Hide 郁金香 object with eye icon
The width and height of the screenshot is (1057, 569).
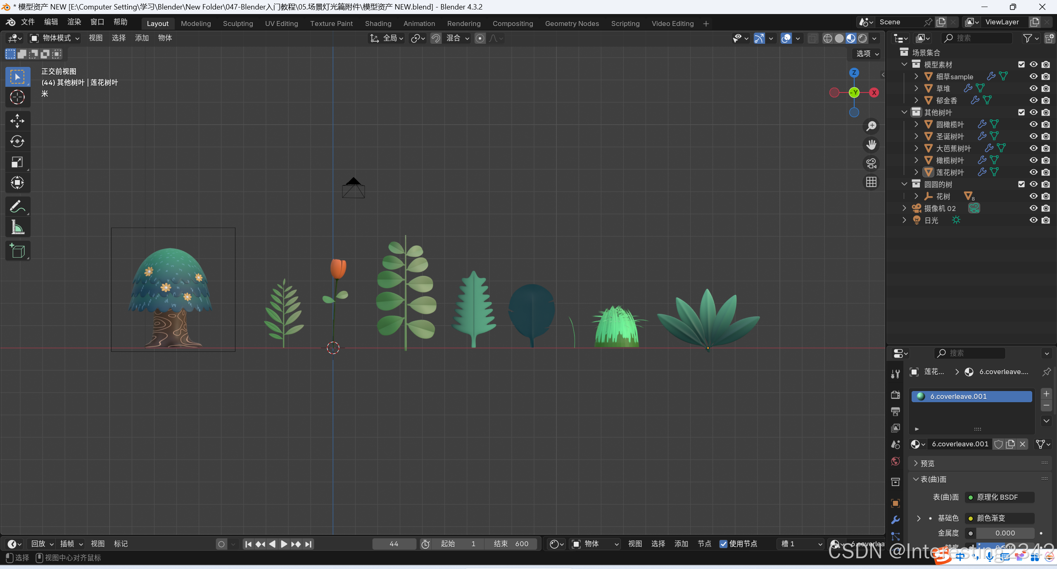(x=1033, y=100)
